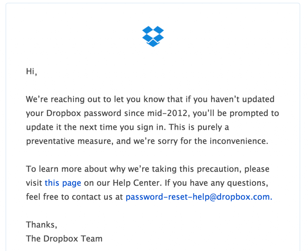Click the password-reset-help@dropbox.com email link
Screen dimensions: 308x251
pos(199,197)
